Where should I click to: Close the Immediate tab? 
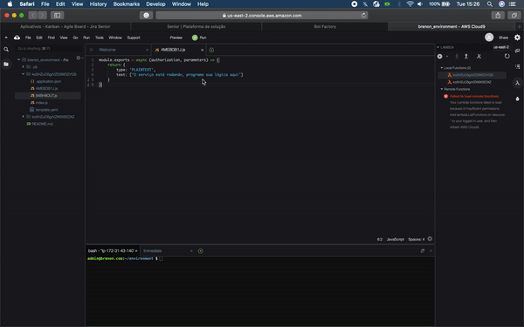tap(191, 251)
